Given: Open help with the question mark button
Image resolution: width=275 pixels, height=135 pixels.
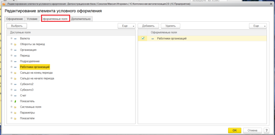Looking at the screenshot, I should point(266,130).
